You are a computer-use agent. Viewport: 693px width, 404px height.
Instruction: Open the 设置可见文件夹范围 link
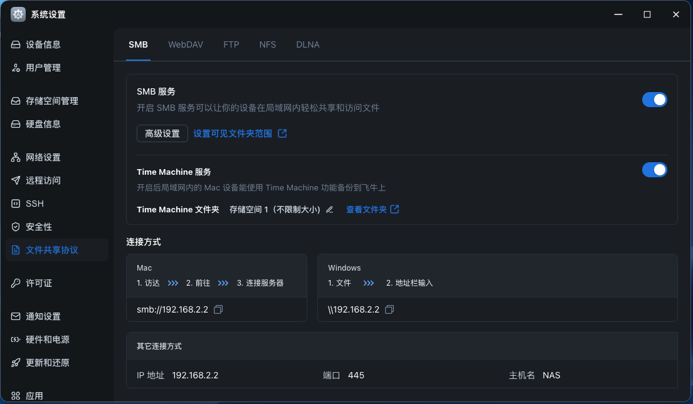point(233,133)
